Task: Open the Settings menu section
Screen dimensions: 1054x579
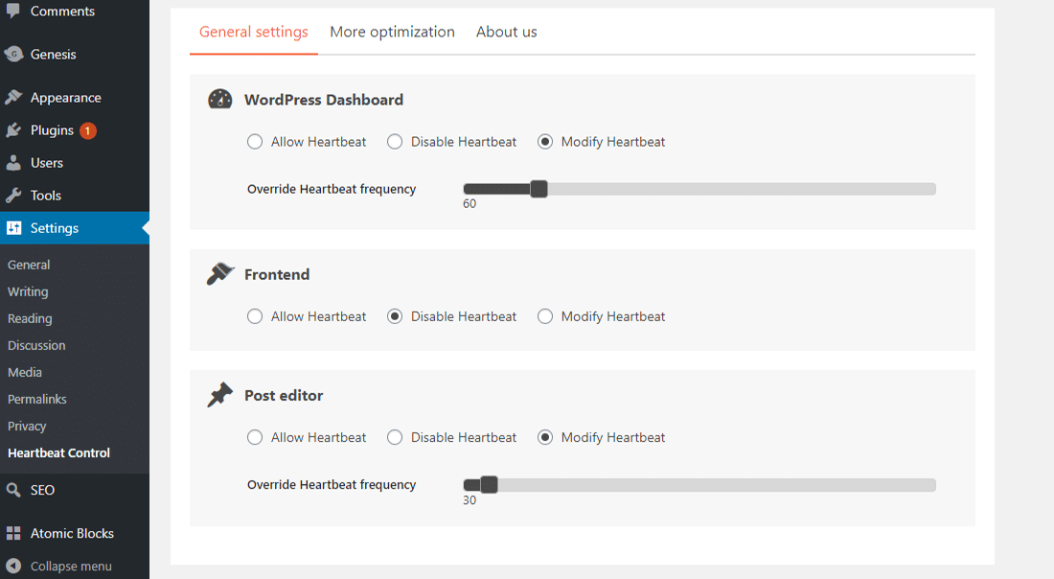Action: pyautogui.click(x=55, y=228)
